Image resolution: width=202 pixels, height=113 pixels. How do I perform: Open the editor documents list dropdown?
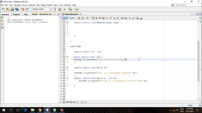(x=198, y=14)
